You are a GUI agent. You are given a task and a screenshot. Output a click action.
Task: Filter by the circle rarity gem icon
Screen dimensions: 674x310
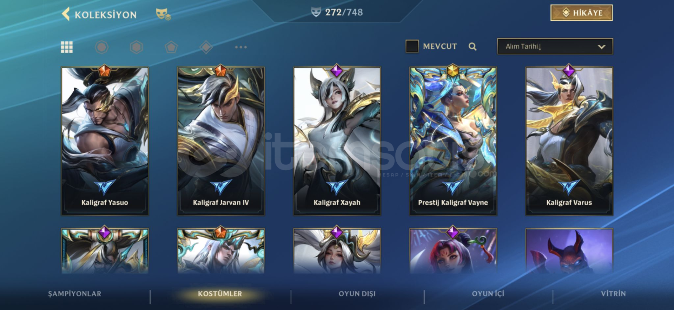pyautogui.click(x=101, y=47)
